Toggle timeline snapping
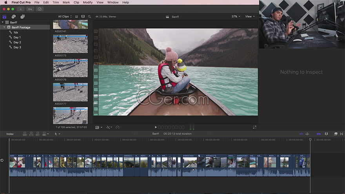This screenshot has width=345, height=194. 319,134
